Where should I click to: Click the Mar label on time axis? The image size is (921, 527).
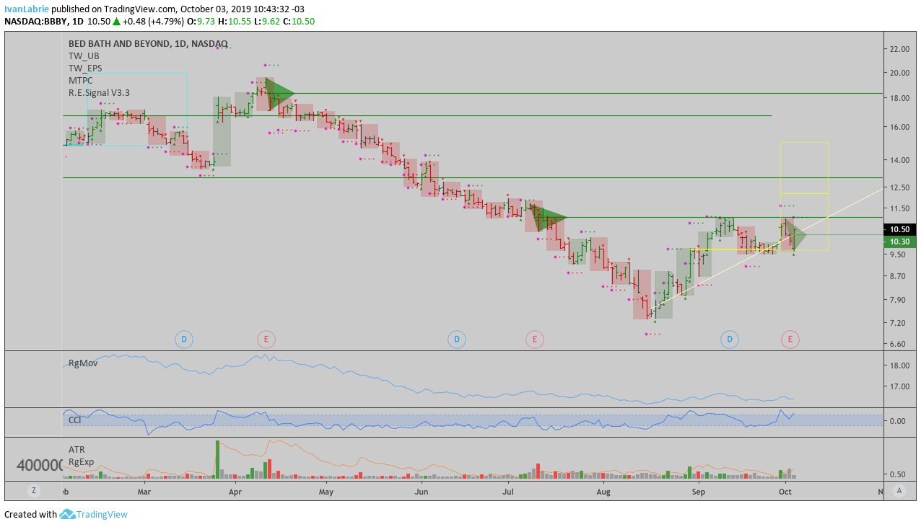144,492
